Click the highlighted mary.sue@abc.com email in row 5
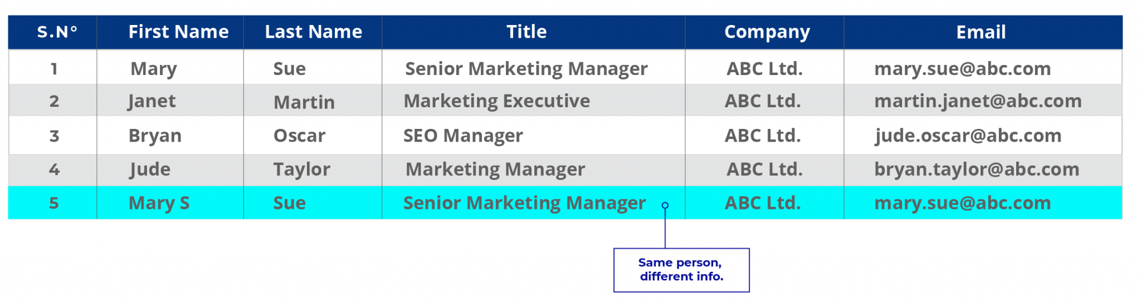The width and height of the screenshot is (1141, 304). pyautogui.click(x=962, y=203)
